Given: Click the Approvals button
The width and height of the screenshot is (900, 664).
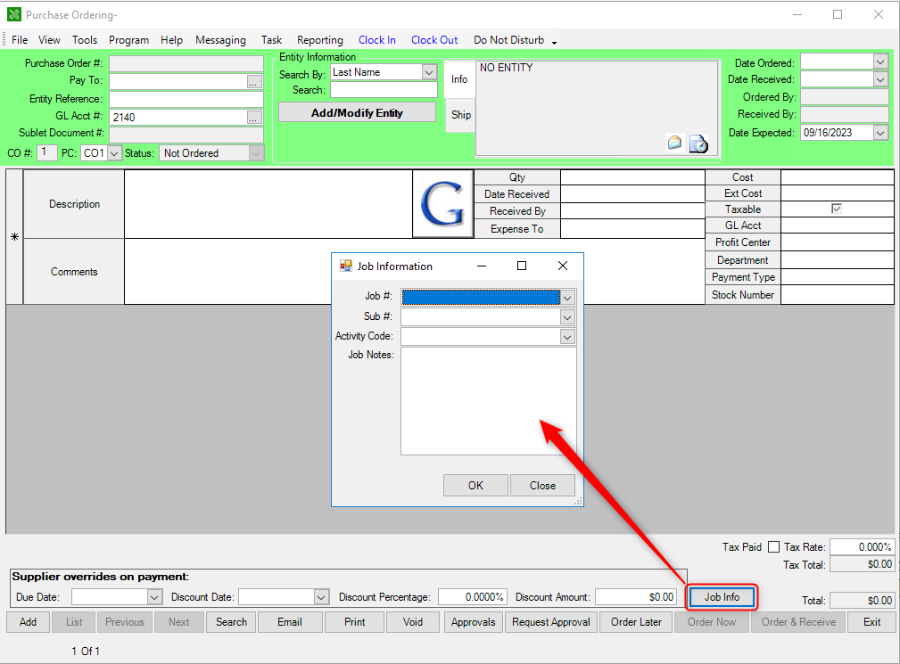Looking at the screenshot, I should 473,622.
